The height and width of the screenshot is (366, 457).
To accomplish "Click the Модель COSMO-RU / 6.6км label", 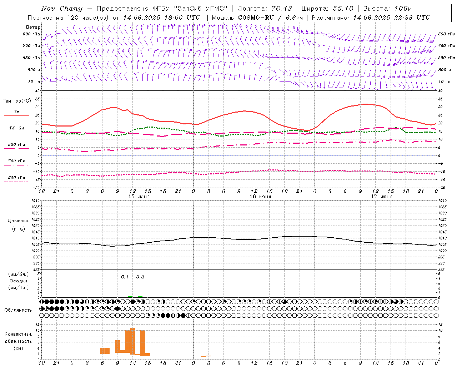I will tap(257, 18).
